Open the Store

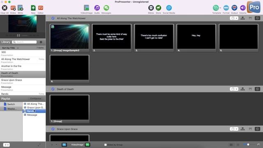(158, 8)
